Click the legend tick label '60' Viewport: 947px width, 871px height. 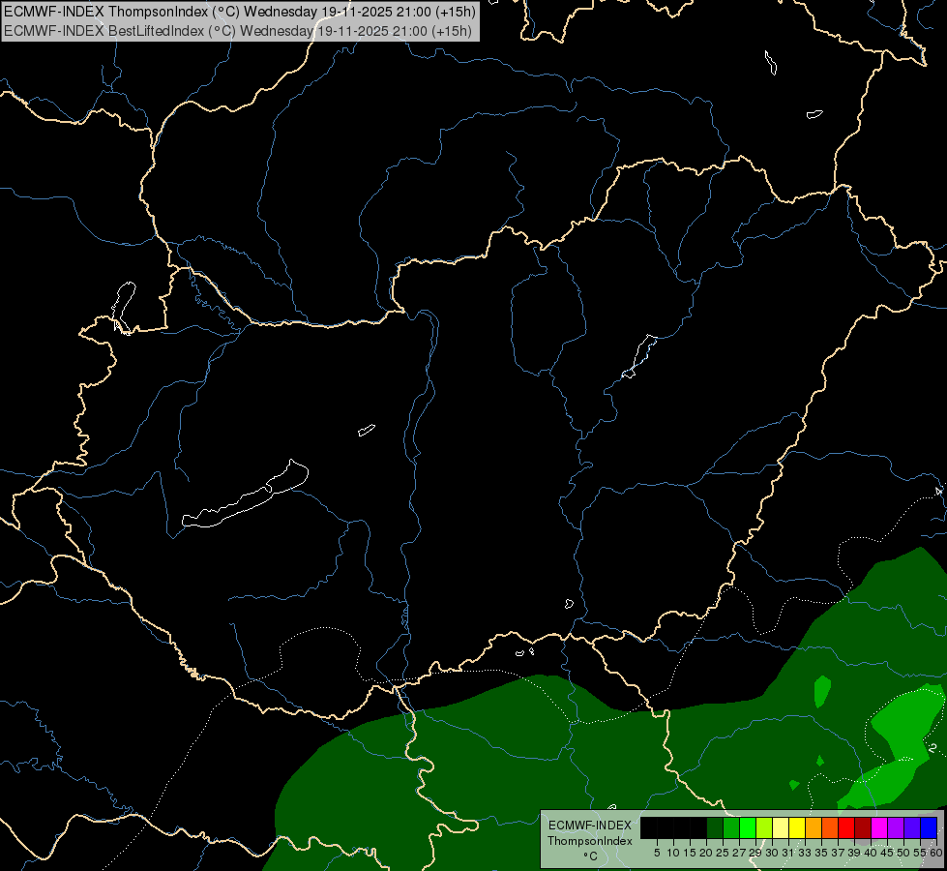click(936, 853)
